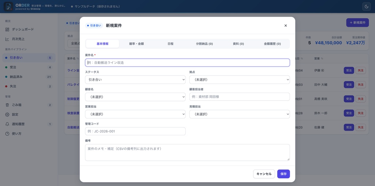Viewport: 375px width, 186px height.
Task: Focus the 顧客担当者 input field
Action: click(240, 97)
